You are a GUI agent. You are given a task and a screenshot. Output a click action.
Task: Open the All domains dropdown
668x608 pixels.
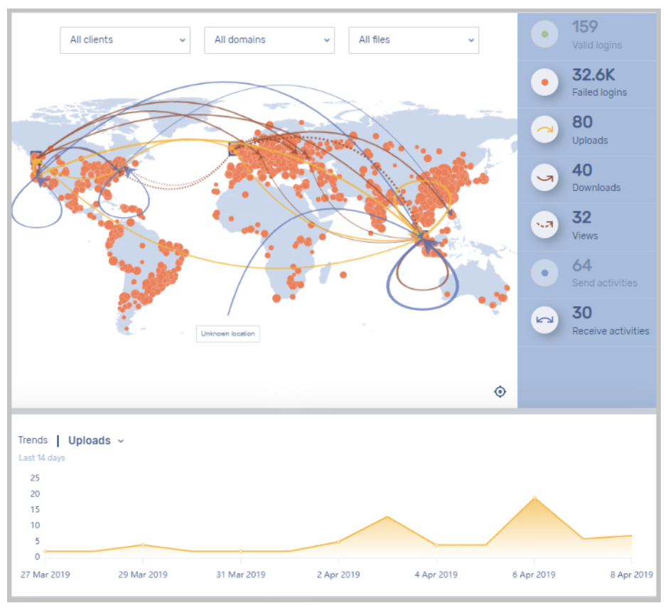[x=269, y=40]
